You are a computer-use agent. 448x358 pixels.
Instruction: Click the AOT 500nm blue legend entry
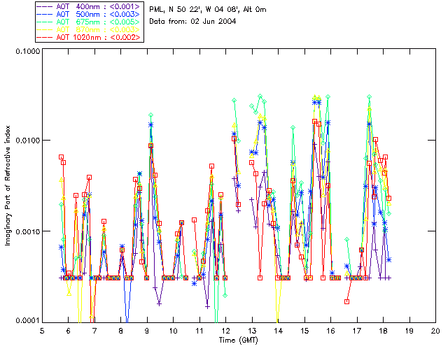click(x=90, y=14)
